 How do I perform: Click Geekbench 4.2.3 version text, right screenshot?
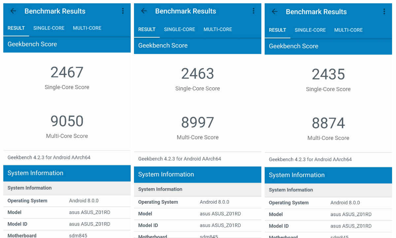(310, 159)
